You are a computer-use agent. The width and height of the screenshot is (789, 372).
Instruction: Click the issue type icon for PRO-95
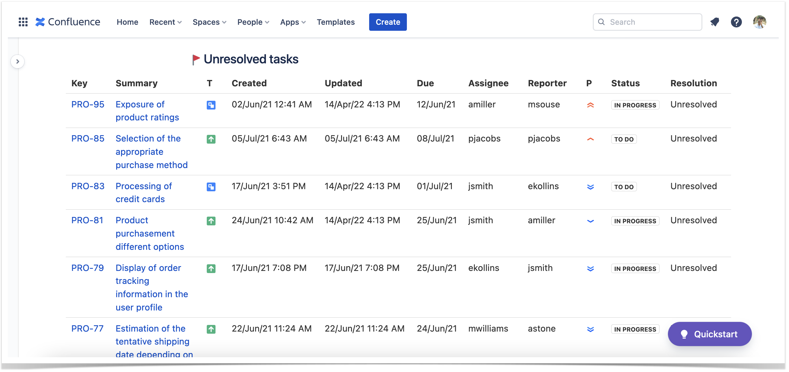click(x=211, y=105)
